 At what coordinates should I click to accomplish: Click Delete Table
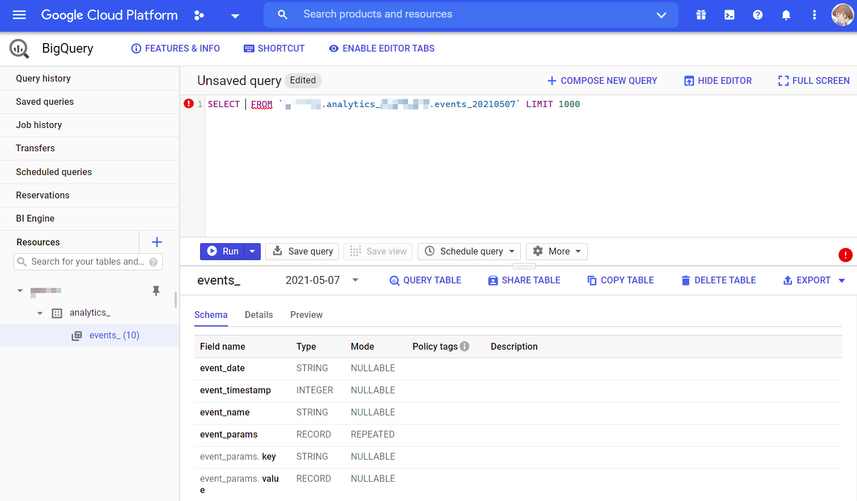718,281
